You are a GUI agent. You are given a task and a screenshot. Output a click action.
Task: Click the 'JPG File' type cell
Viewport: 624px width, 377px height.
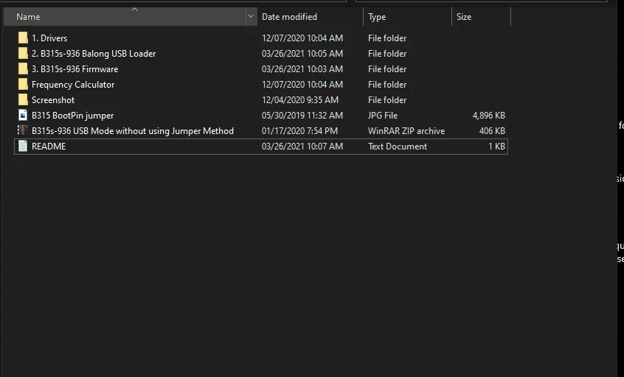point(383,116)
